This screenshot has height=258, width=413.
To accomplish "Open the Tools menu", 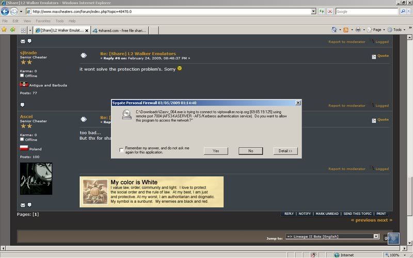I will point(59,21).
